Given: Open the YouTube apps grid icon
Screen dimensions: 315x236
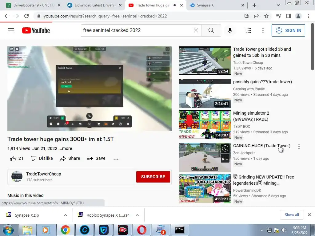Looking at the screenshot, I should click(248, 30).
